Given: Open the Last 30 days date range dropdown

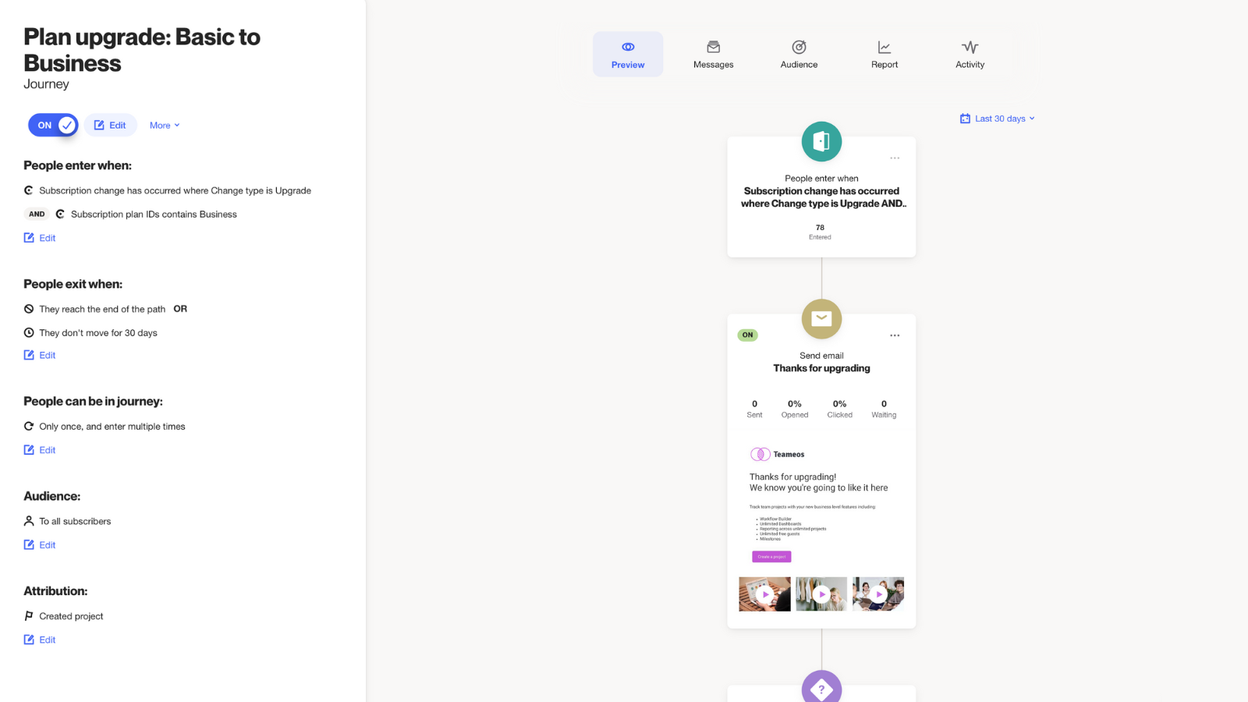Looking at the screenshot, I should pos(998,119).
